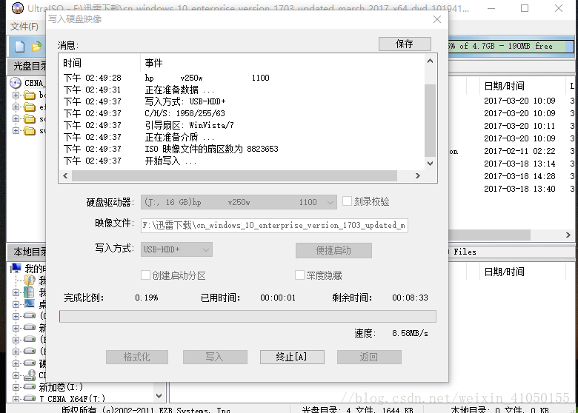Click the date entry 2017-02-11 02:22

(519, 151)
